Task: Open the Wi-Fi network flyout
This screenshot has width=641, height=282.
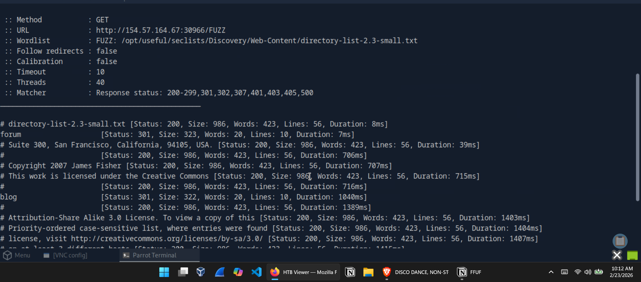Action: [578, 272]
